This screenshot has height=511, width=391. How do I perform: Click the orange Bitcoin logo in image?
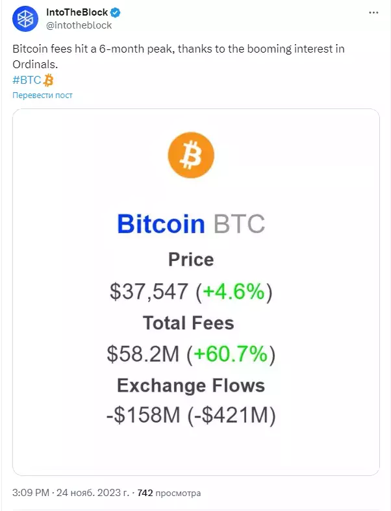click(x=191, y=155)
